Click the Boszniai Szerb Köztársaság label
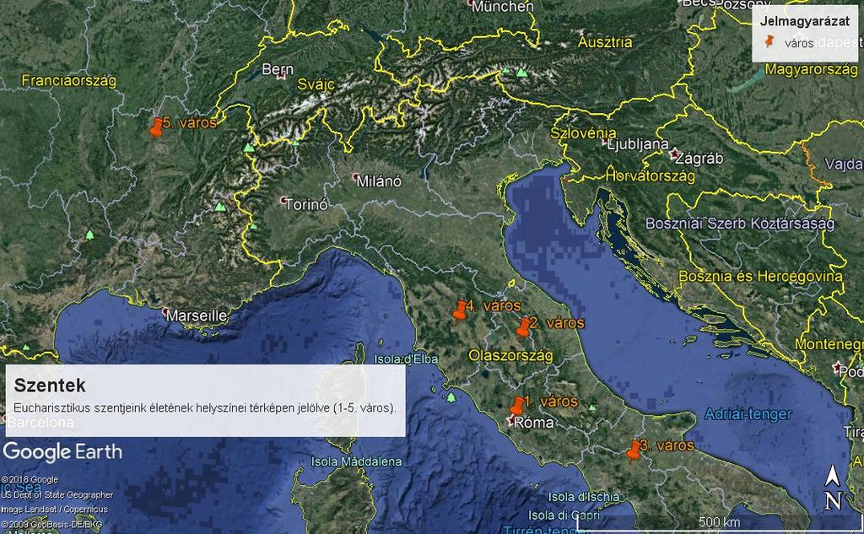The image size is (864, 534). point(740,224)
